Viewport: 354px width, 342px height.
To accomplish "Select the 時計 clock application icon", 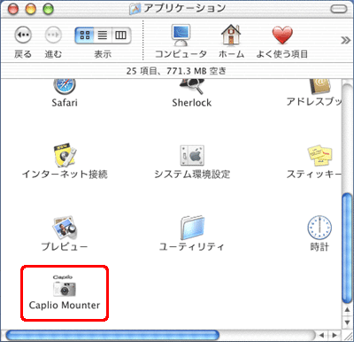I will 319,228.
